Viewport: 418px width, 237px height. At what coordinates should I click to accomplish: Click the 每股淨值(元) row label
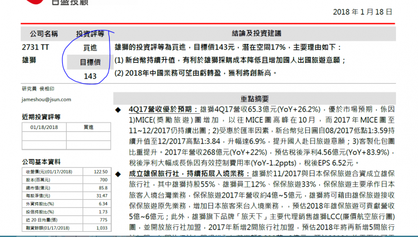pos(38,196)
